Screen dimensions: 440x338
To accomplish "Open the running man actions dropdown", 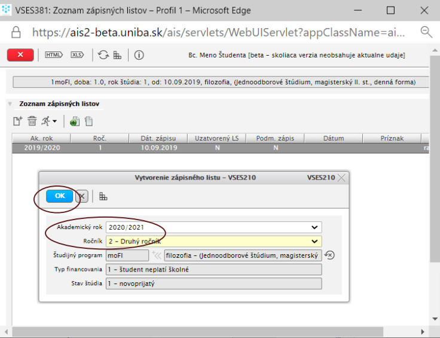I will click(x=48, y=121).
